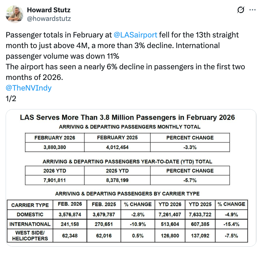Click Howard Stutz's profile avatar
Screen dimensions: 262x254
point(15,14)
